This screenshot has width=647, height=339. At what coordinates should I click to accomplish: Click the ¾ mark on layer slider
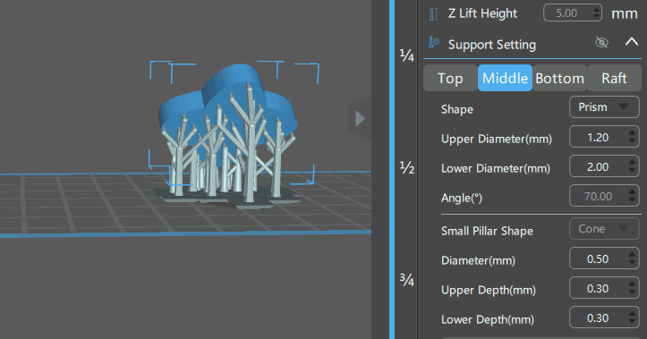(x=407, y=280)
